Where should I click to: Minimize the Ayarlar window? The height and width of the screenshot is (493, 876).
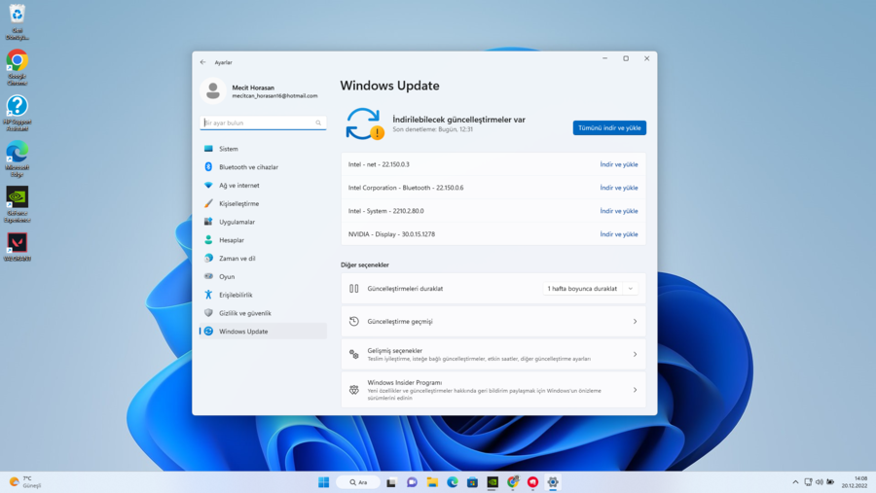pos(605,58)
